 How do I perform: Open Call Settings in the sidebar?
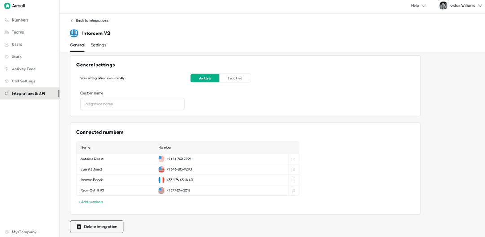[x=23, y=81]
